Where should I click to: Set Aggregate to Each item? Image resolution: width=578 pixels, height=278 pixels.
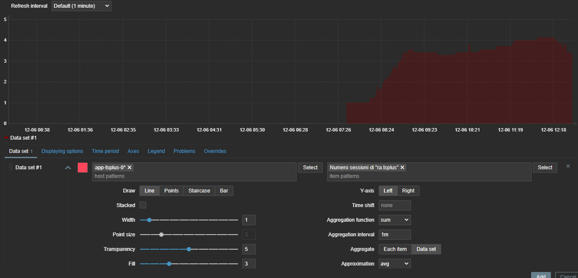click(x=395, y=249)
